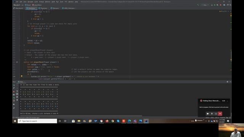Click the Rerun icon in the Run panel
The height and width of the screenshot is (137, 244).
pos(14,85)
